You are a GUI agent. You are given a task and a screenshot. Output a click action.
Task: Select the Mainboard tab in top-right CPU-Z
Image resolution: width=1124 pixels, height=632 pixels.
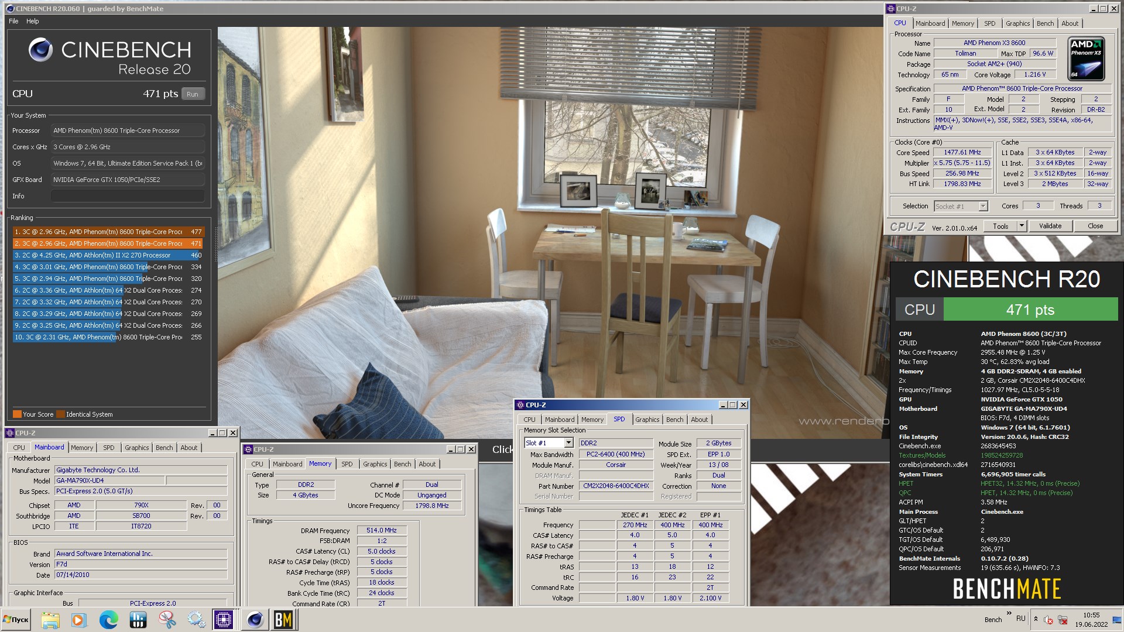[930, 23]
